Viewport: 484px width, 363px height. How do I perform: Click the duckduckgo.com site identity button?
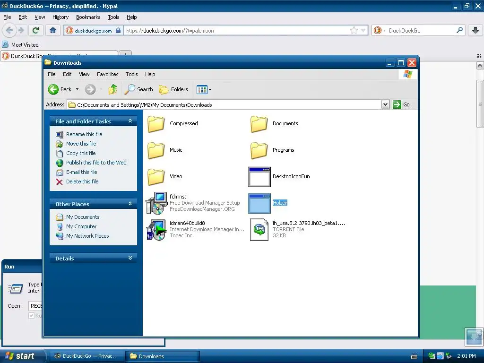(93, 31)
